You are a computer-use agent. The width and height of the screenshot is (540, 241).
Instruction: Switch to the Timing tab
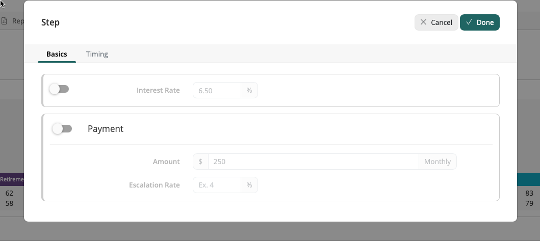pyautogui.click(x=97, y=54)
